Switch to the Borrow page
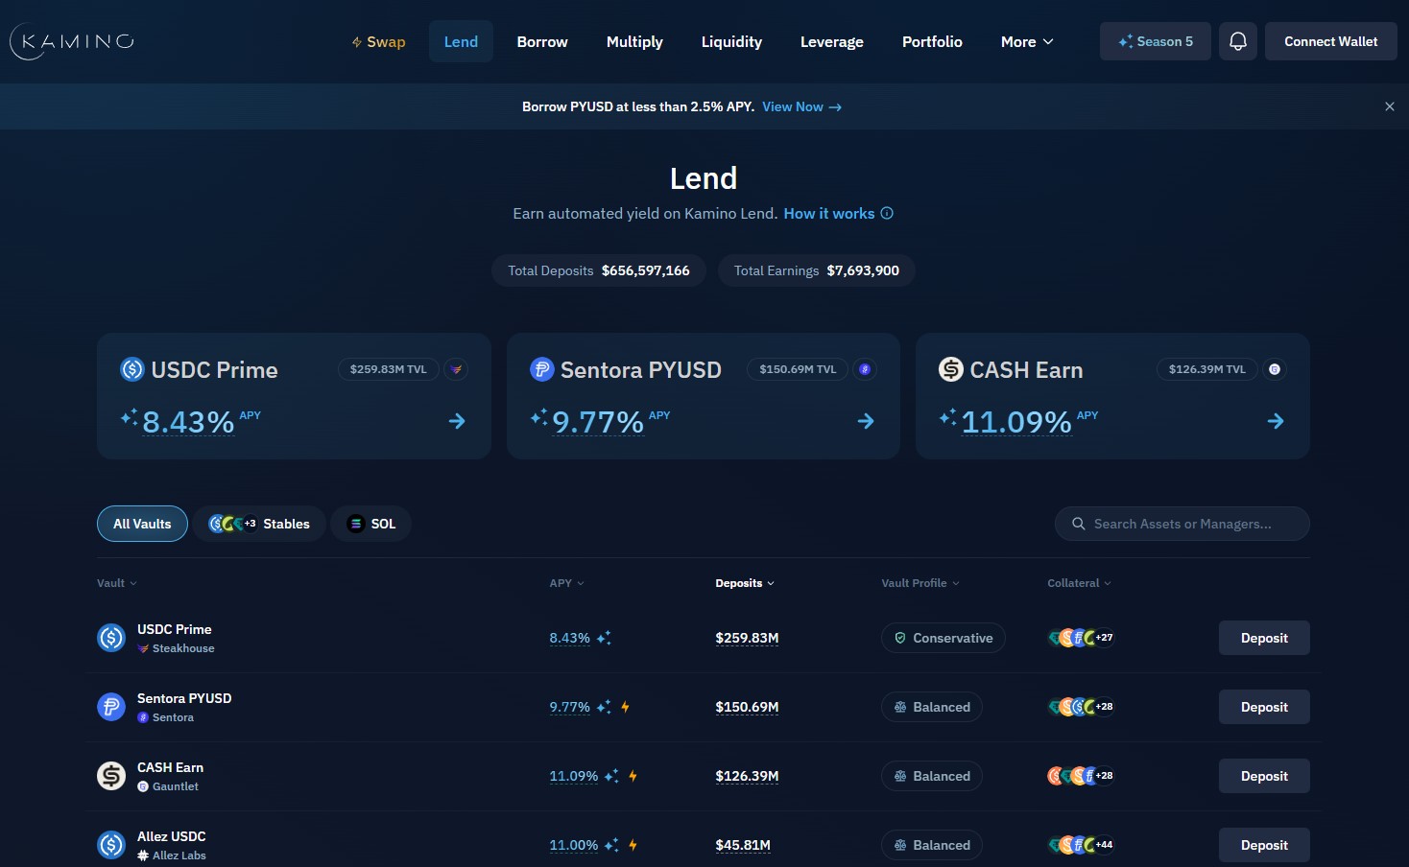Viewport: 1409px width, 867px height. [x=541, y=41]
